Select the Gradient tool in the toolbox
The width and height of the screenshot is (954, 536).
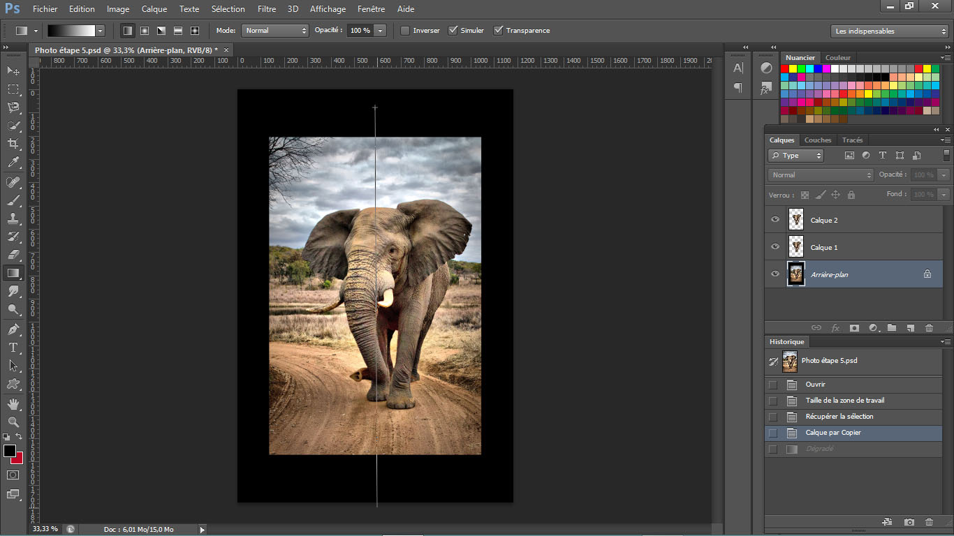tap(13, 273)
